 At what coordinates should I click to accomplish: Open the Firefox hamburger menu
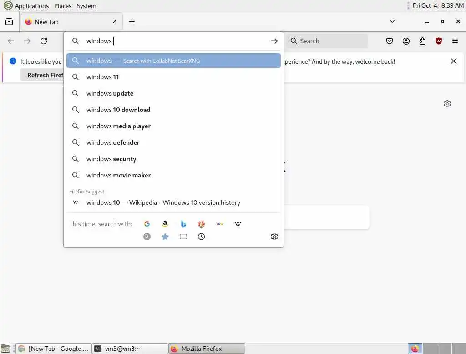tap(455, 41)
